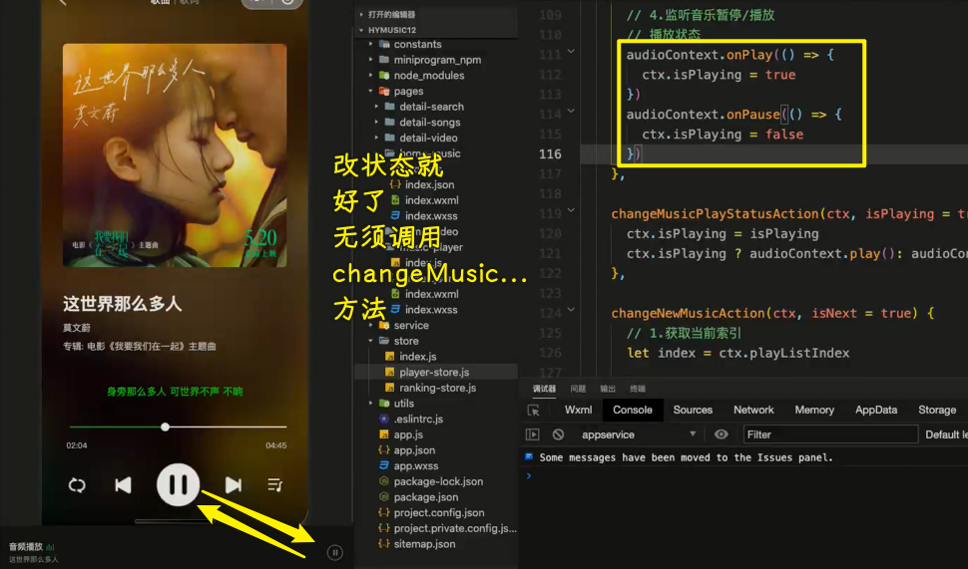Pause the song with the large center button
The image size is (968, 569).
[x=178, y=485]
